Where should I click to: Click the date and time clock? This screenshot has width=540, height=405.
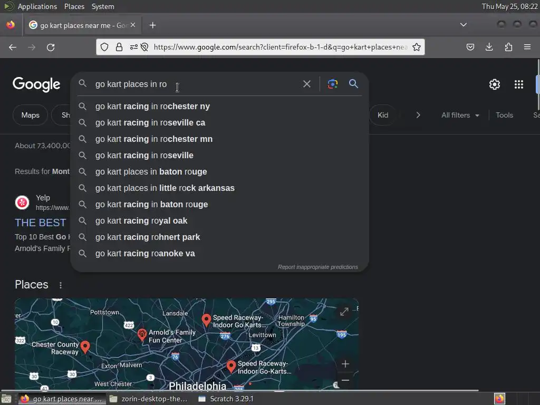(x=510, y=6)
